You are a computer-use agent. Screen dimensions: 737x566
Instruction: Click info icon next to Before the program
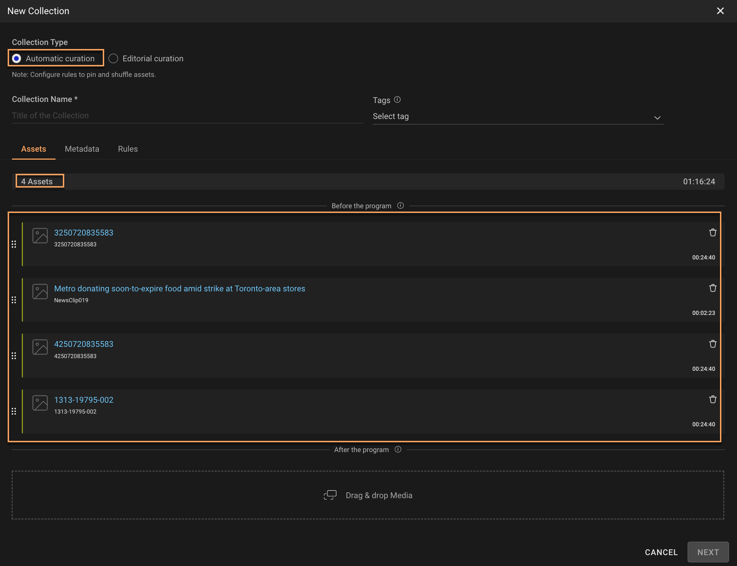[x=400, y=206]
